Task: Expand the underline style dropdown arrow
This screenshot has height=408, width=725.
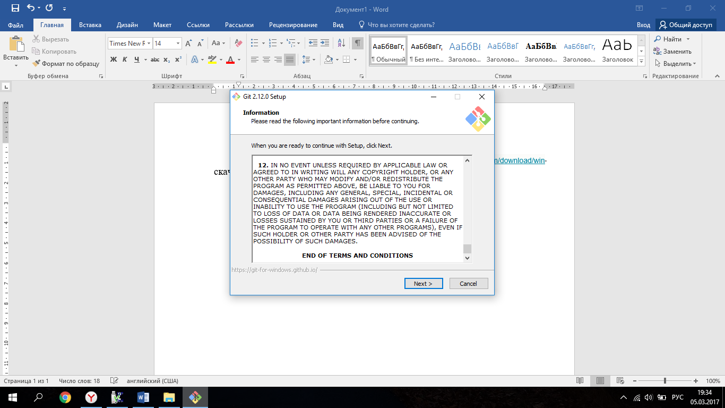Action: 145,59
